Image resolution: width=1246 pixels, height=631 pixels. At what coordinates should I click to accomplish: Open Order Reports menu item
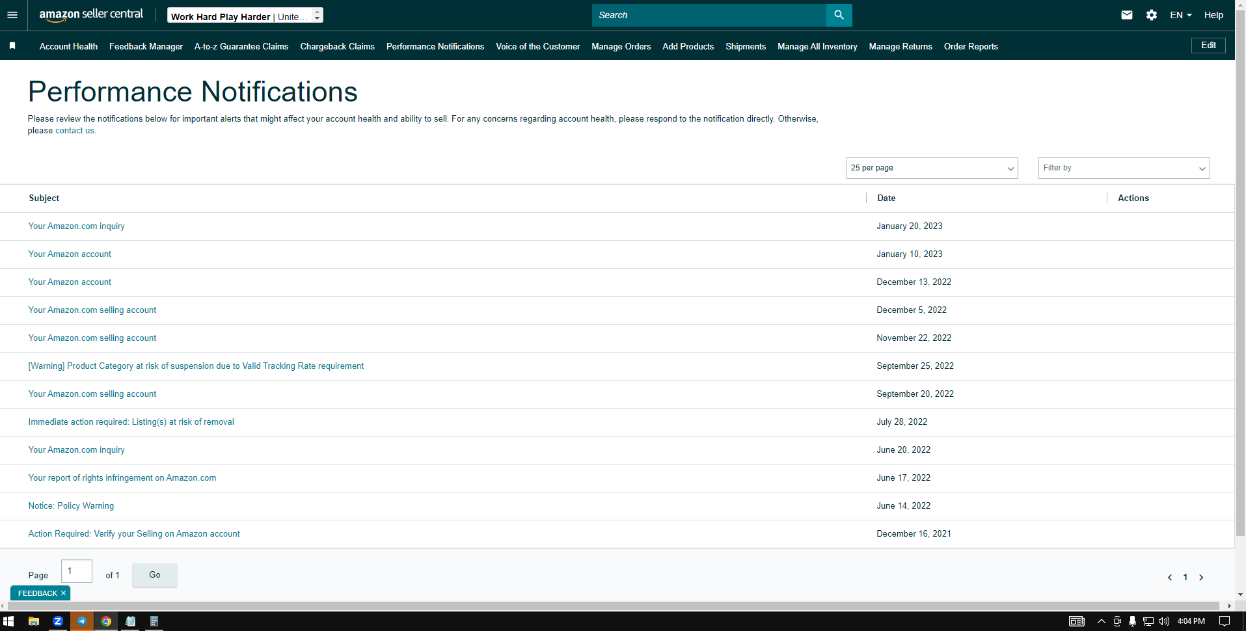tap(971, 46)
